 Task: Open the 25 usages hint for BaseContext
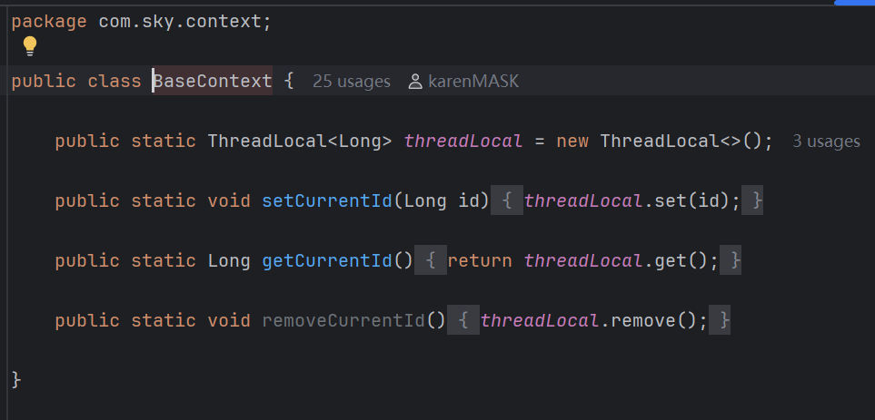tap(351, 82)
